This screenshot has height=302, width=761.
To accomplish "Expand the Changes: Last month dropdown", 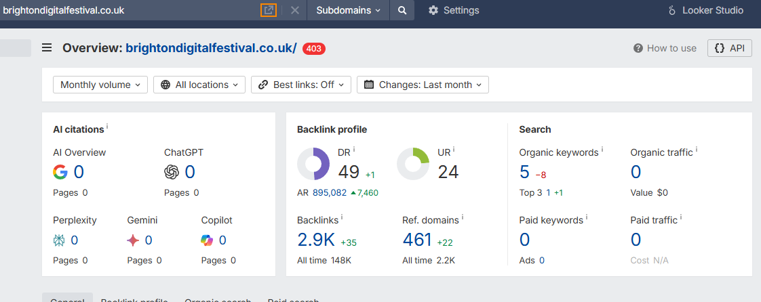I will point(423,85).
